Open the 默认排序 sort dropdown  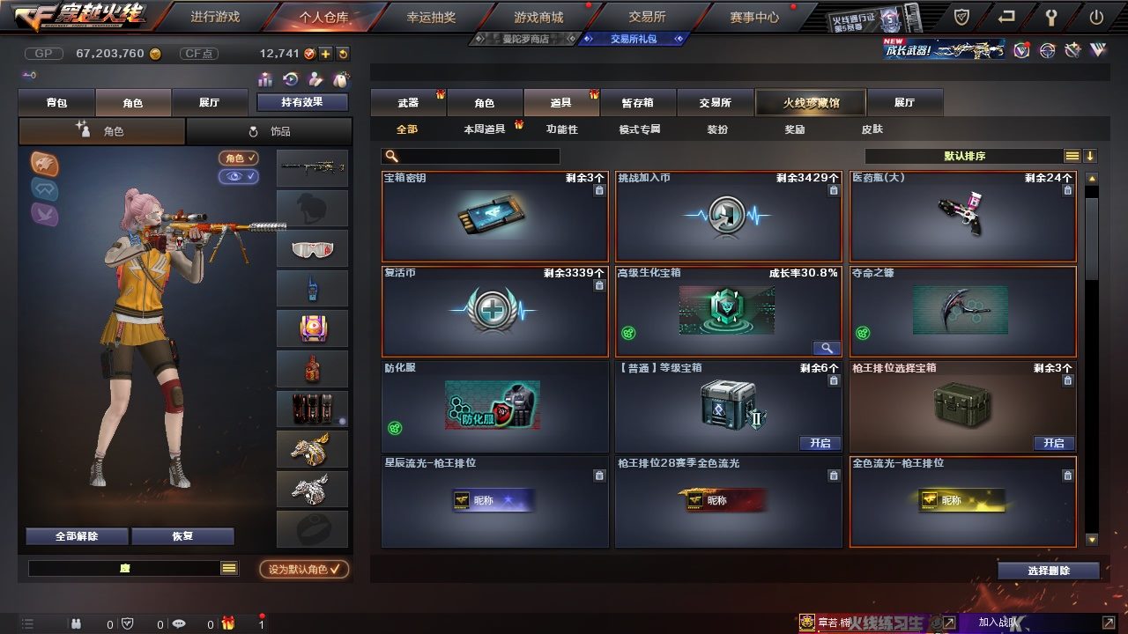pyautogui.click(x=965, y=156)
